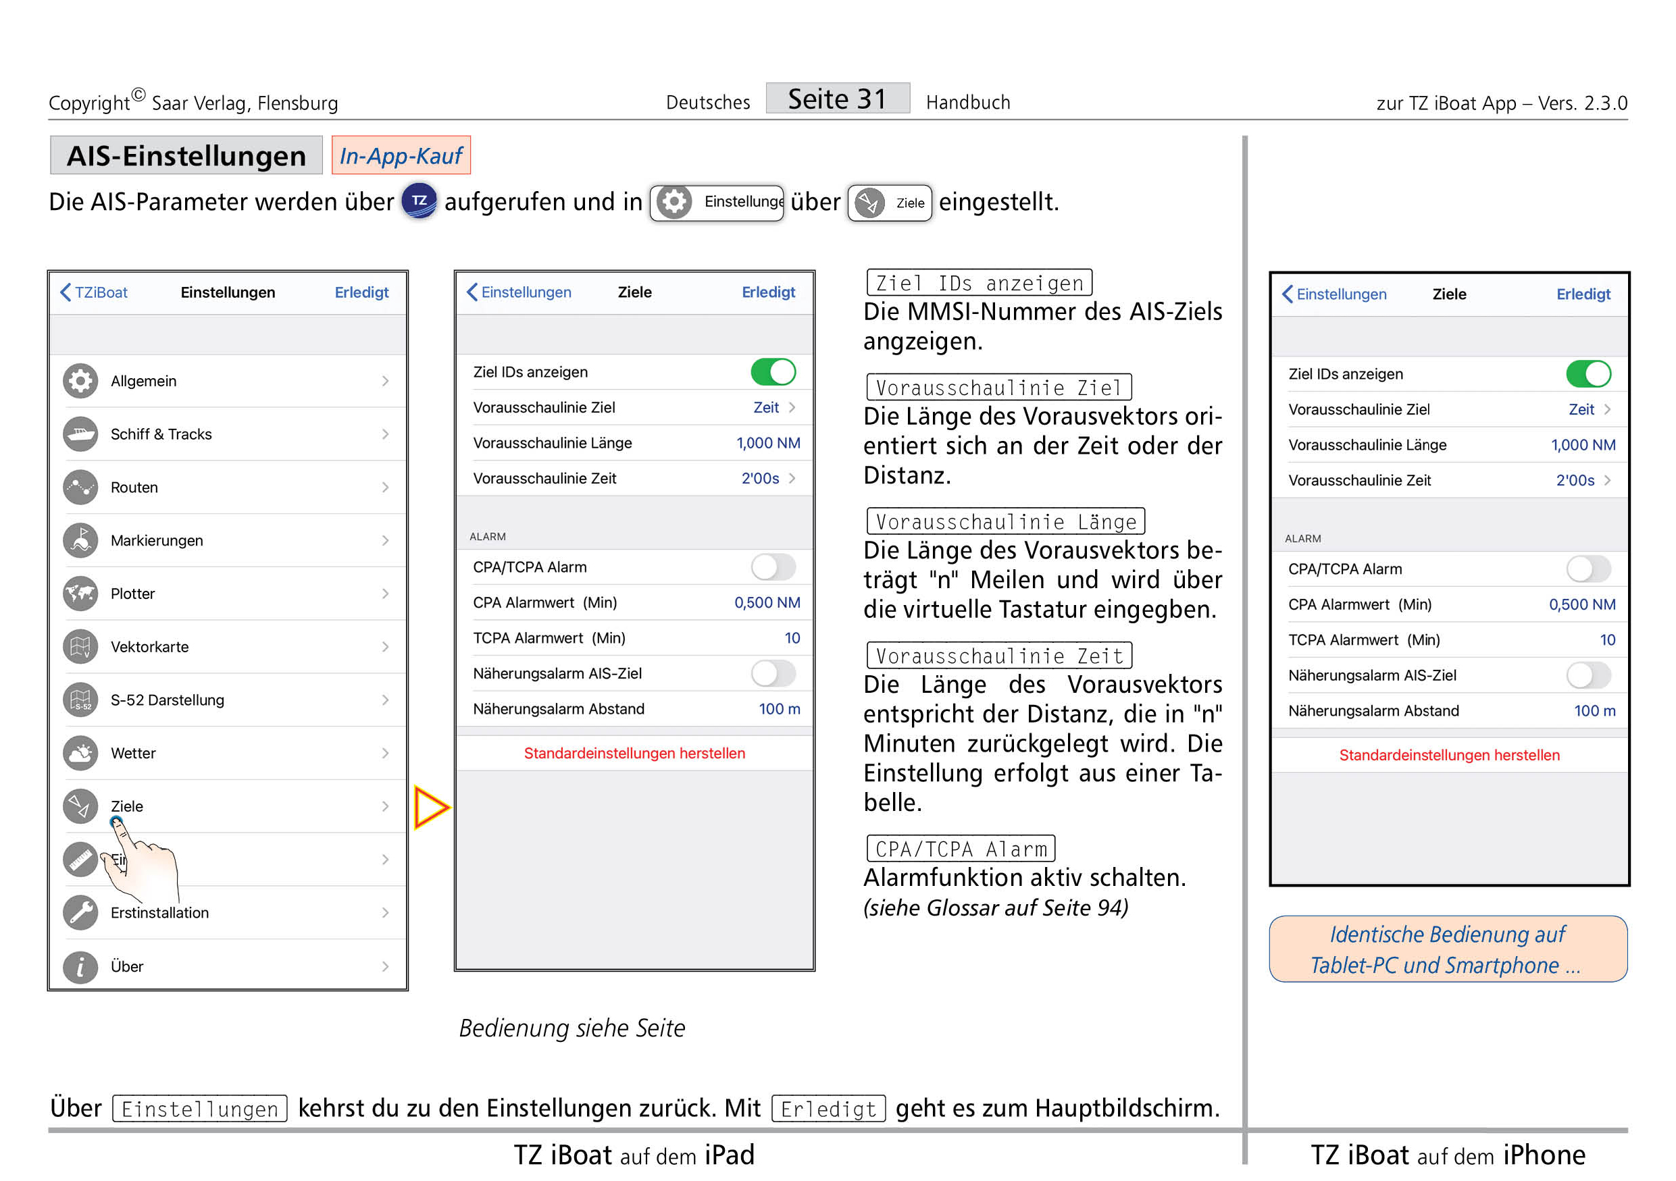Toggle Näherungsalarm AIS-Ziel on iPad screen

click(x=773, y=674)
